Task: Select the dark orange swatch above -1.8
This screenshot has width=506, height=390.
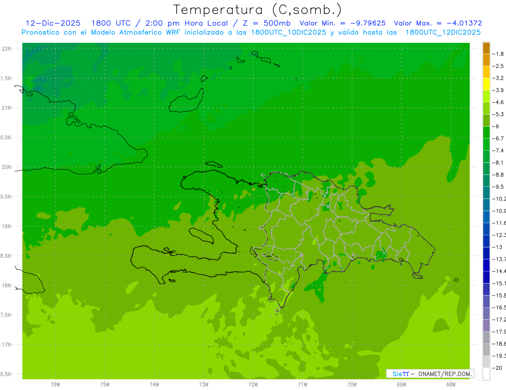Action: 486,48
